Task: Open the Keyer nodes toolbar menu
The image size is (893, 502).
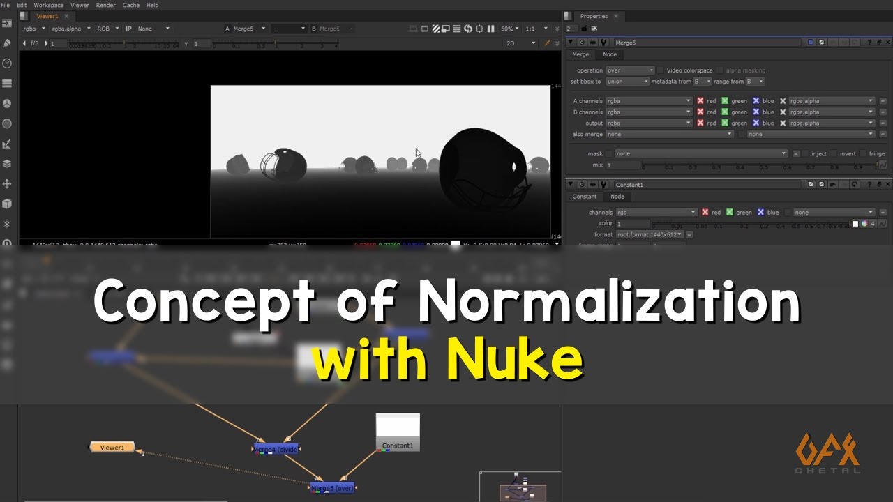Action: pyautogui.click(x=7, y=144)
